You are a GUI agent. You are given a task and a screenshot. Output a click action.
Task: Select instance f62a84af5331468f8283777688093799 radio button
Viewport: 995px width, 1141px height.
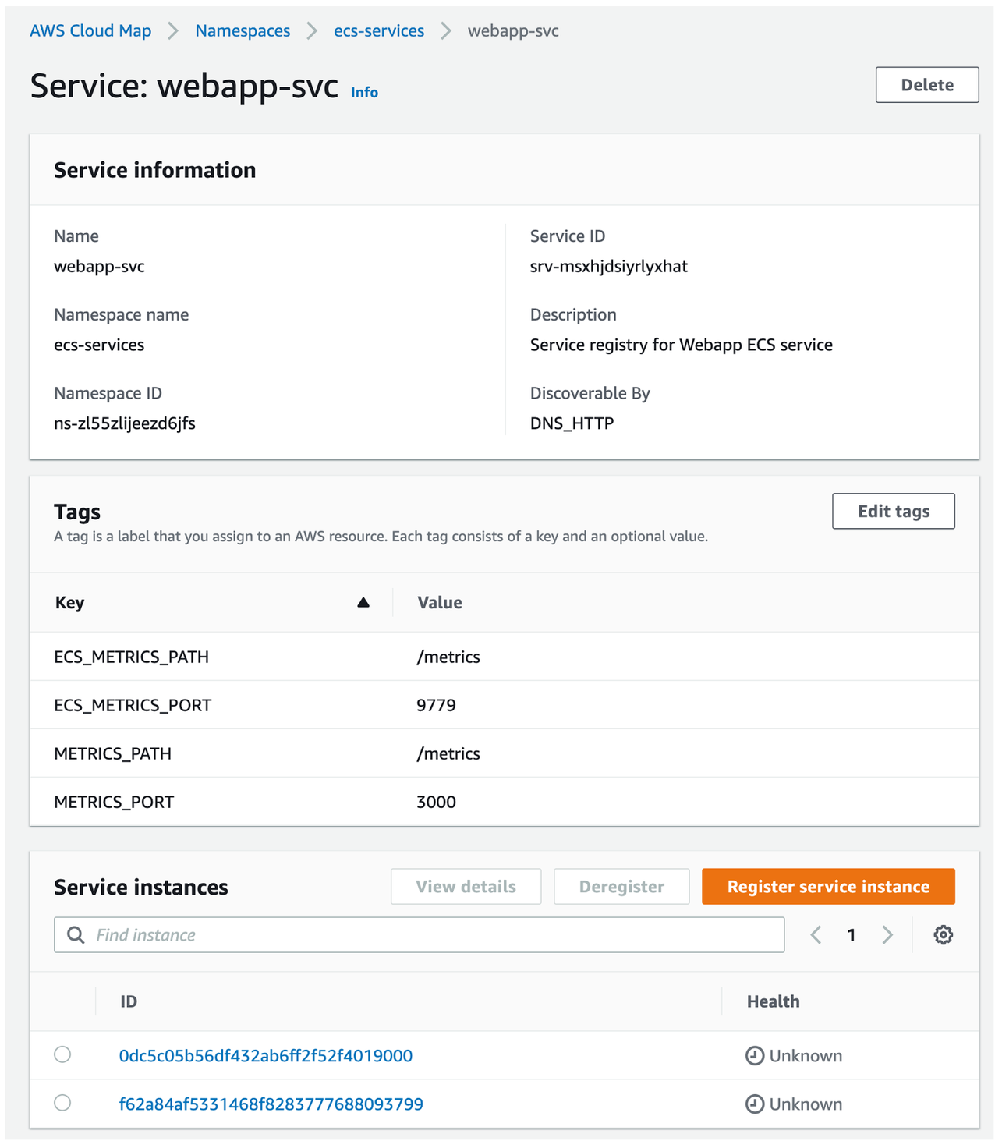pyautogui.click(x=62, y=1104)
